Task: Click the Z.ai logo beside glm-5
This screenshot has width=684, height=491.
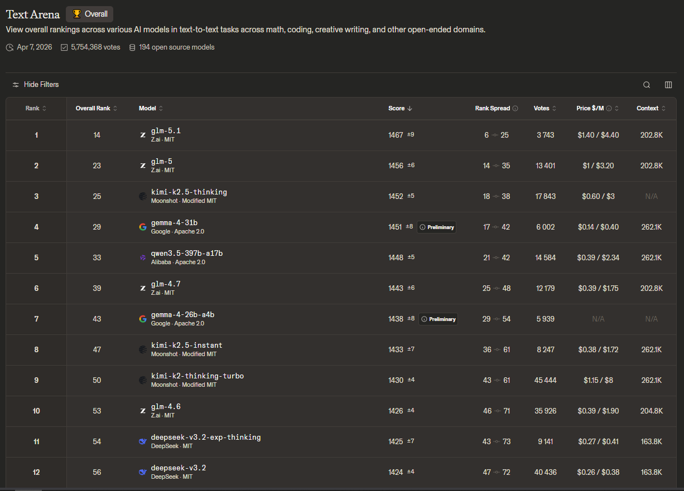Action: coord(143,166)
